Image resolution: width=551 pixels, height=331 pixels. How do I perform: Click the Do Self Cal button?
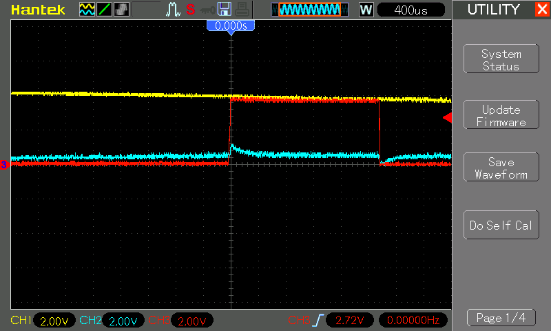(501, 225)
